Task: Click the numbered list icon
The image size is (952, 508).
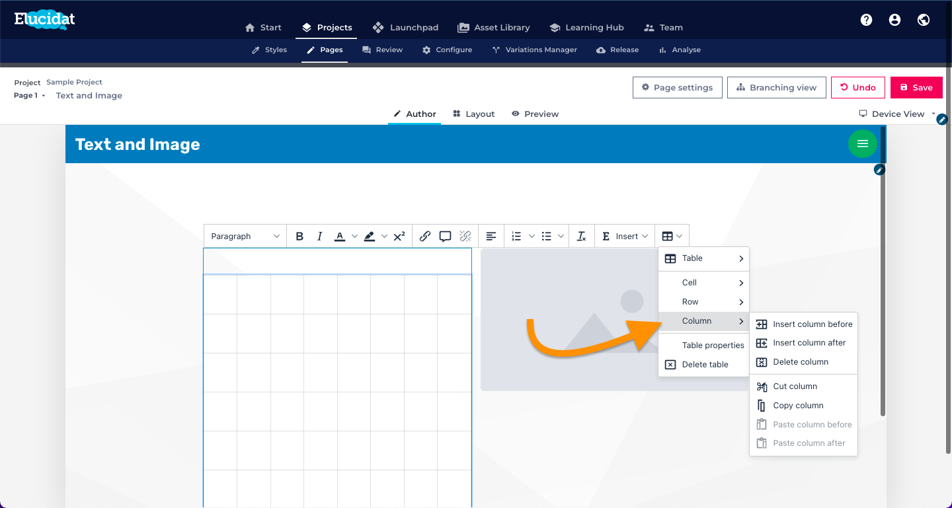Action: [x=517, y=236]
